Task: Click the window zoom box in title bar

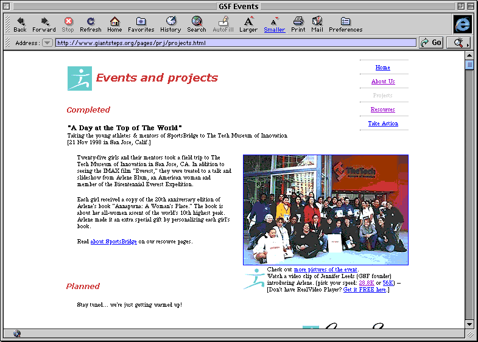Action: pos(461,6)
